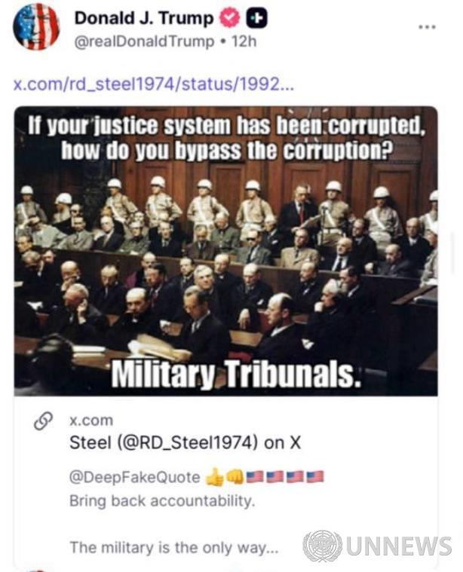The height and width of the screenshot is (572, 463).
Task: Click the UNNEWS watermark text
Action: click(x=399, y=546)
